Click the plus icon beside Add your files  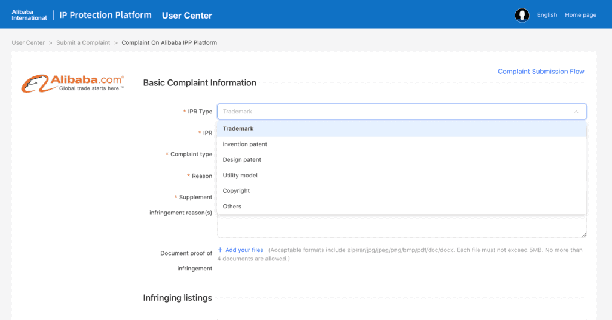220,250
